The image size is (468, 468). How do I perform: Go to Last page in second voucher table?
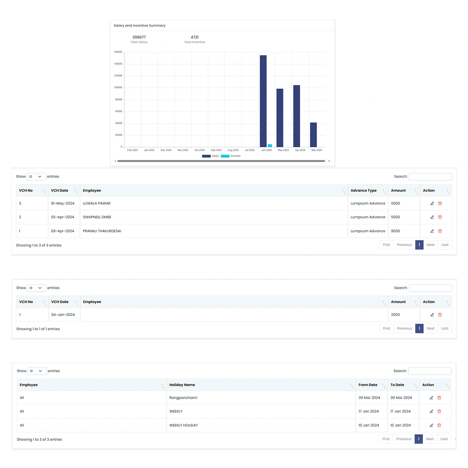point(445,328)
